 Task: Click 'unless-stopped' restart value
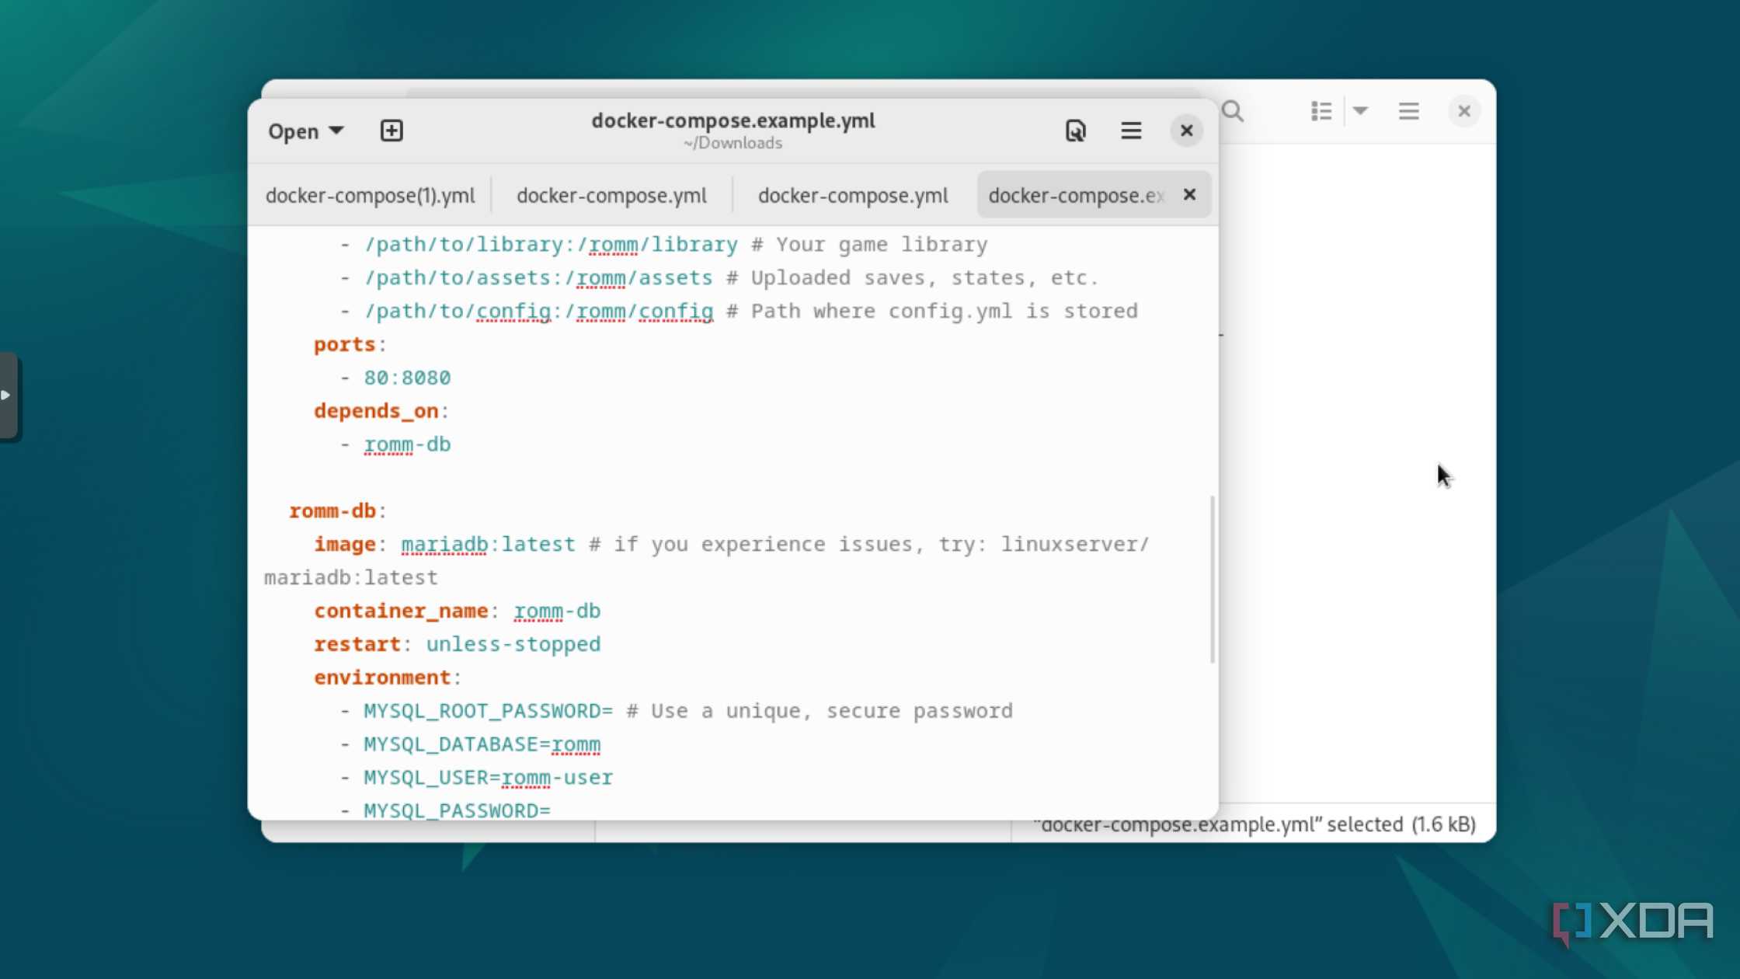click(513, 644)
